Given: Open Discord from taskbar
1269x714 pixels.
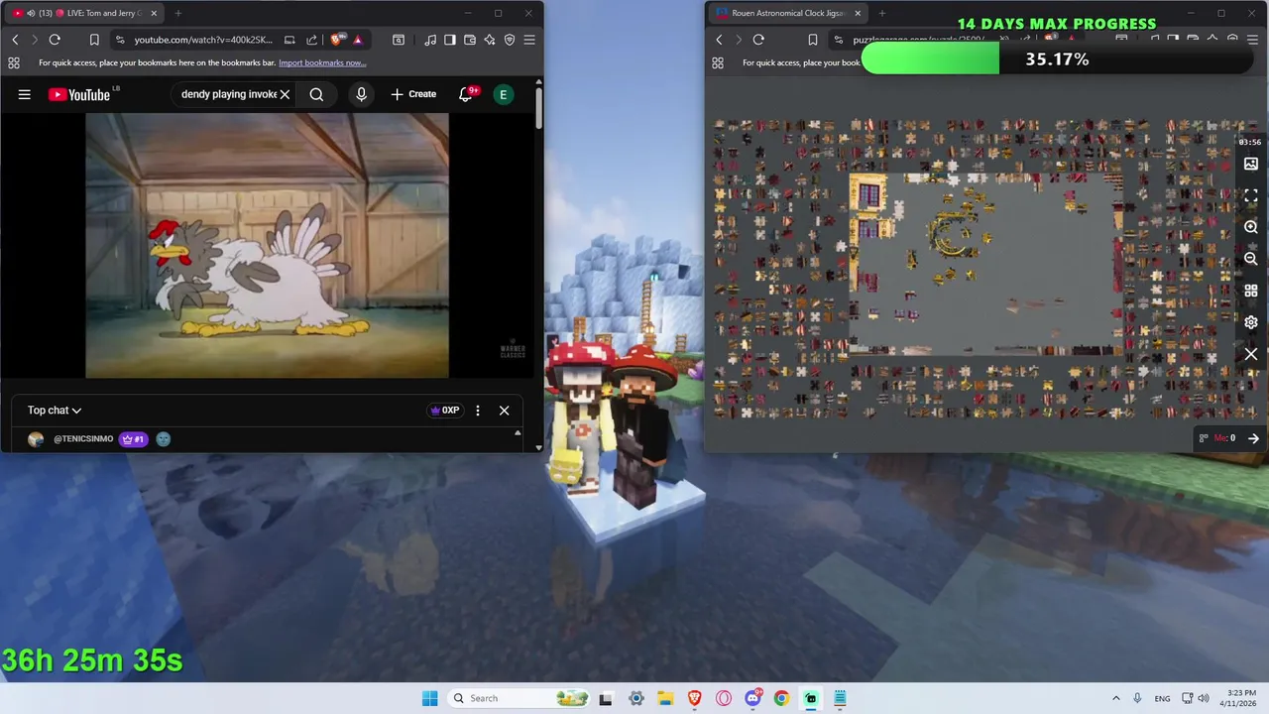Looking at the screenshot, I should 752,698.
